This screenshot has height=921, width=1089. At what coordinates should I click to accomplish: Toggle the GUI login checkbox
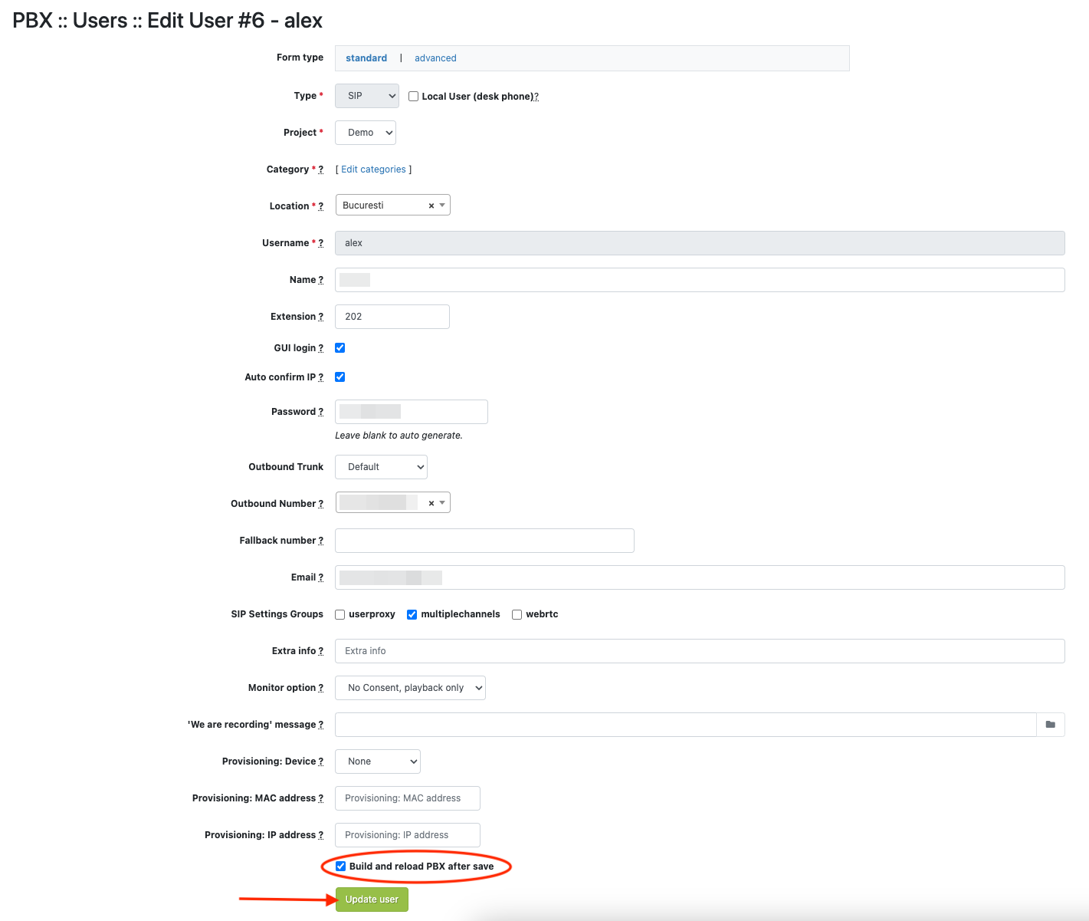340,348
